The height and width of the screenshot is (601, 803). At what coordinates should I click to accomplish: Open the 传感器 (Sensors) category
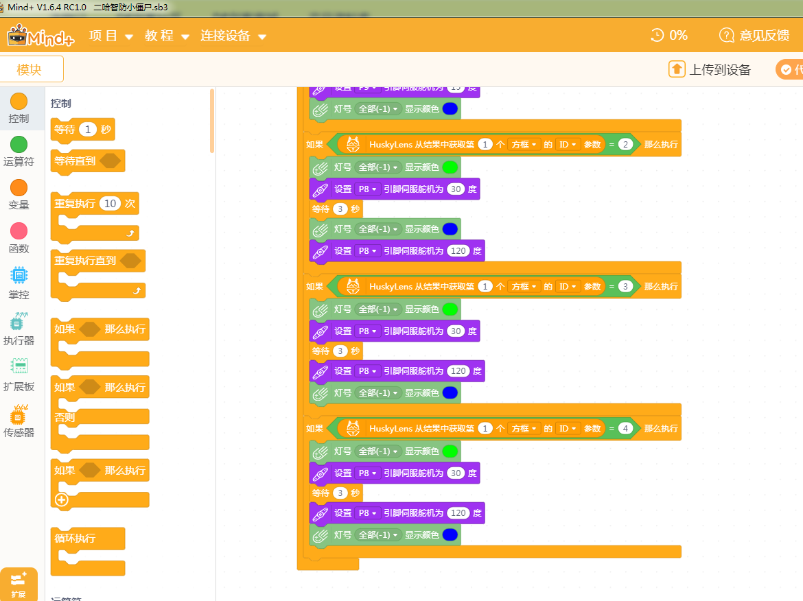(19, 421)
